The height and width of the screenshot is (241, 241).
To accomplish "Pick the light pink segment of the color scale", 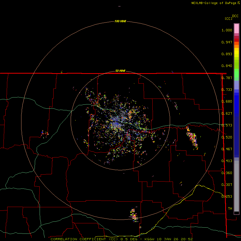I will coord(236,29).
